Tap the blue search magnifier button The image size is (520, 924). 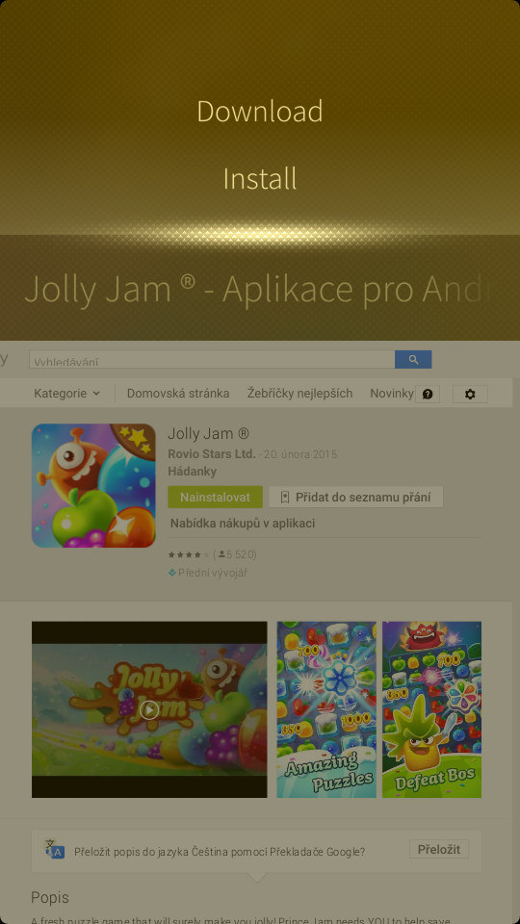pyautogui.click(x=413, y=359)
